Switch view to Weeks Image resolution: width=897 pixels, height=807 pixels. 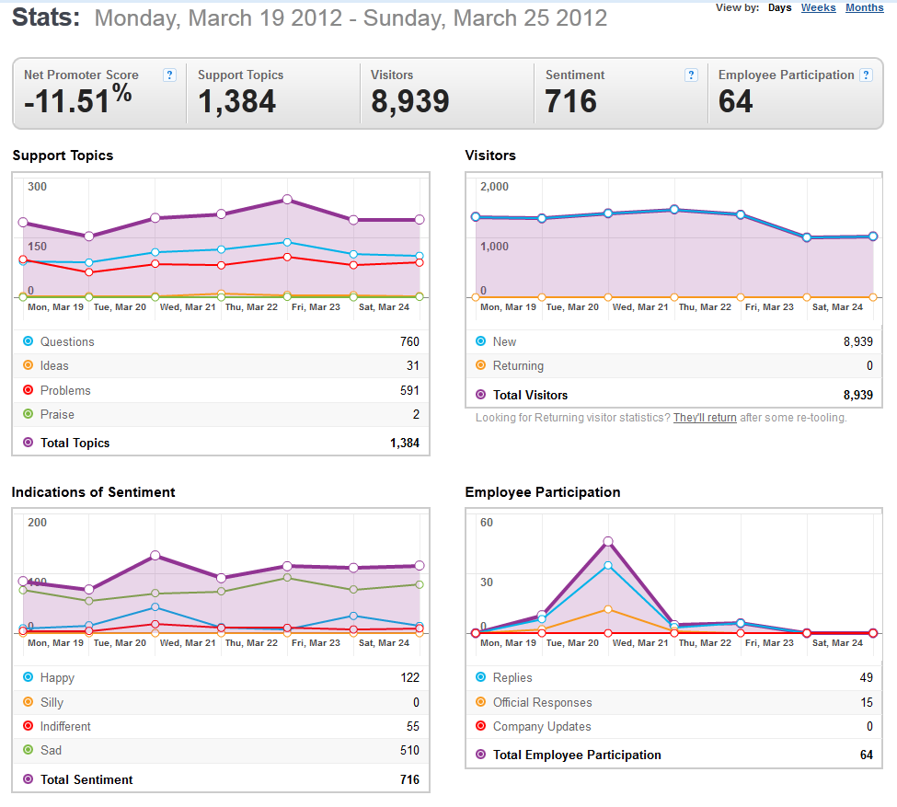(x=818, y=7)
